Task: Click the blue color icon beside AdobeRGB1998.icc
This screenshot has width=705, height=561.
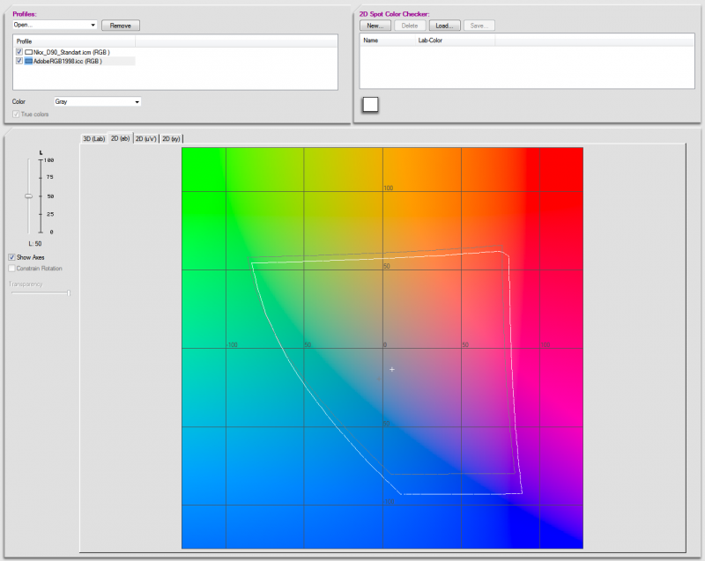Action: coord(28,61)
